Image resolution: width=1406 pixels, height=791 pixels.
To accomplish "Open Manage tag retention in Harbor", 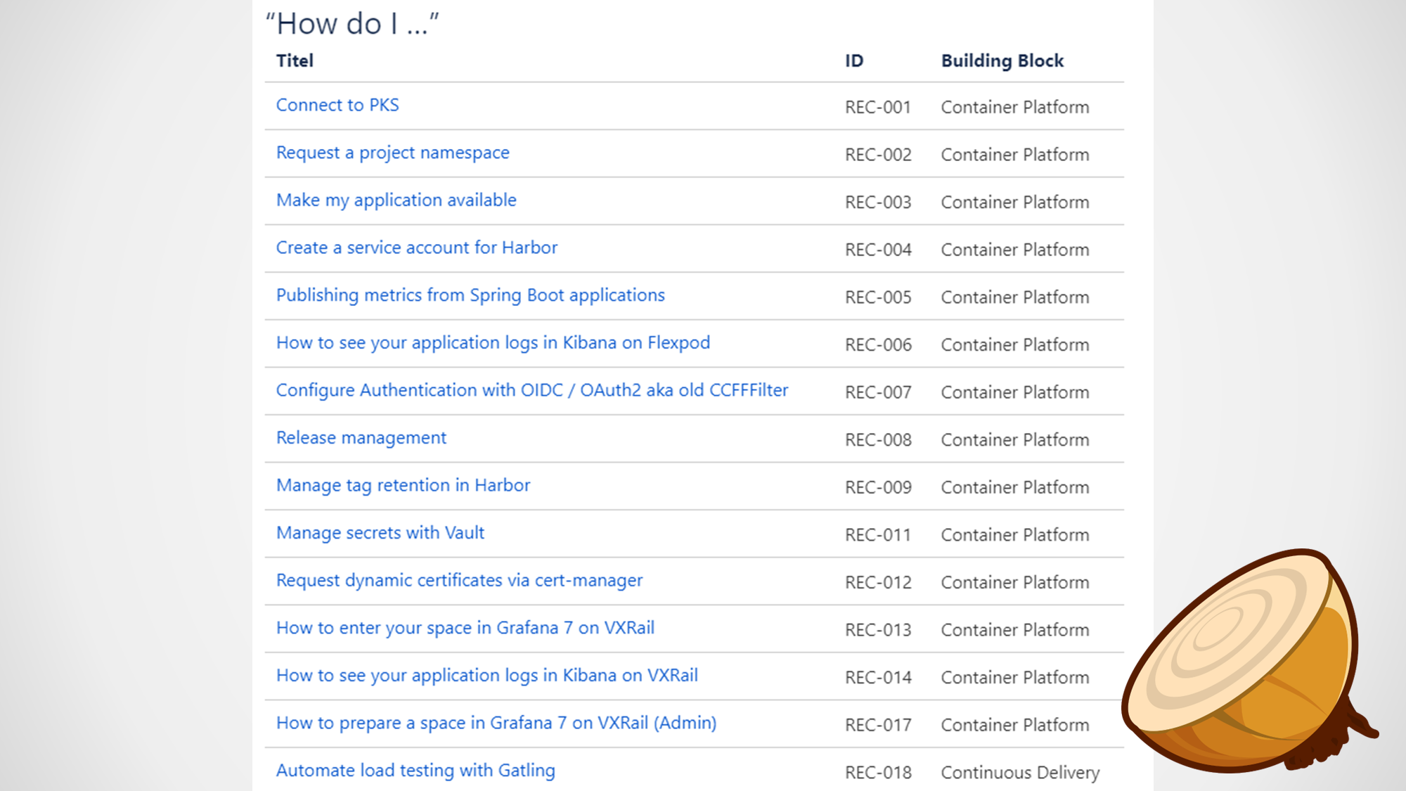I will [403, 485].
